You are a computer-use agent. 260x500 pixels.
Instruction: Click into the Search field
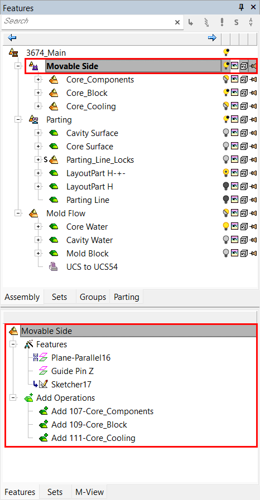[88, 22]
